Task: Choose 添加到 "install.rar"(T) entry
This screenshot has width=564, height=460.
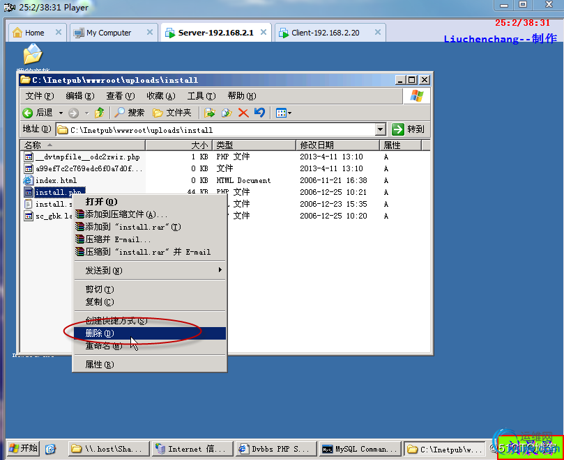Action: pyautogui.click(x=150, y=227)
